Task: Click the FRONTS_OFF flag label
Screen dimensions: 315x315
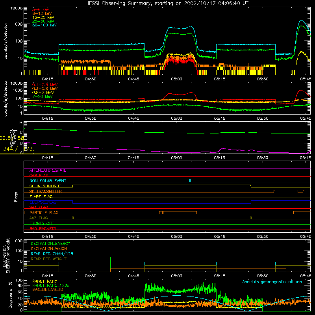Action: click(x=42, y=223)
